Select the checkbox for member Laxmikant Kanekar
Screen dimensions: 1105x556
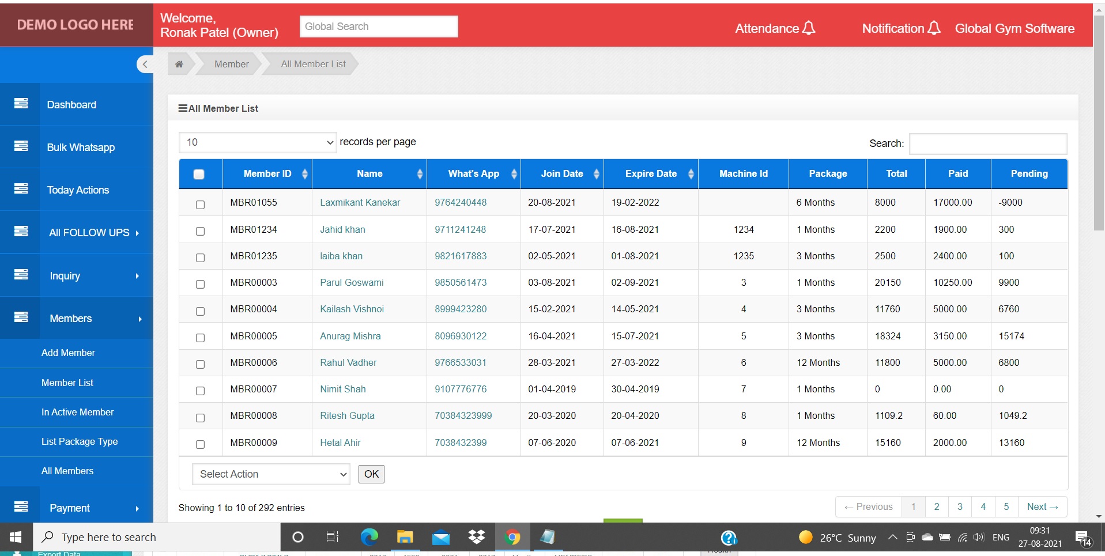[x=200, y=205]
